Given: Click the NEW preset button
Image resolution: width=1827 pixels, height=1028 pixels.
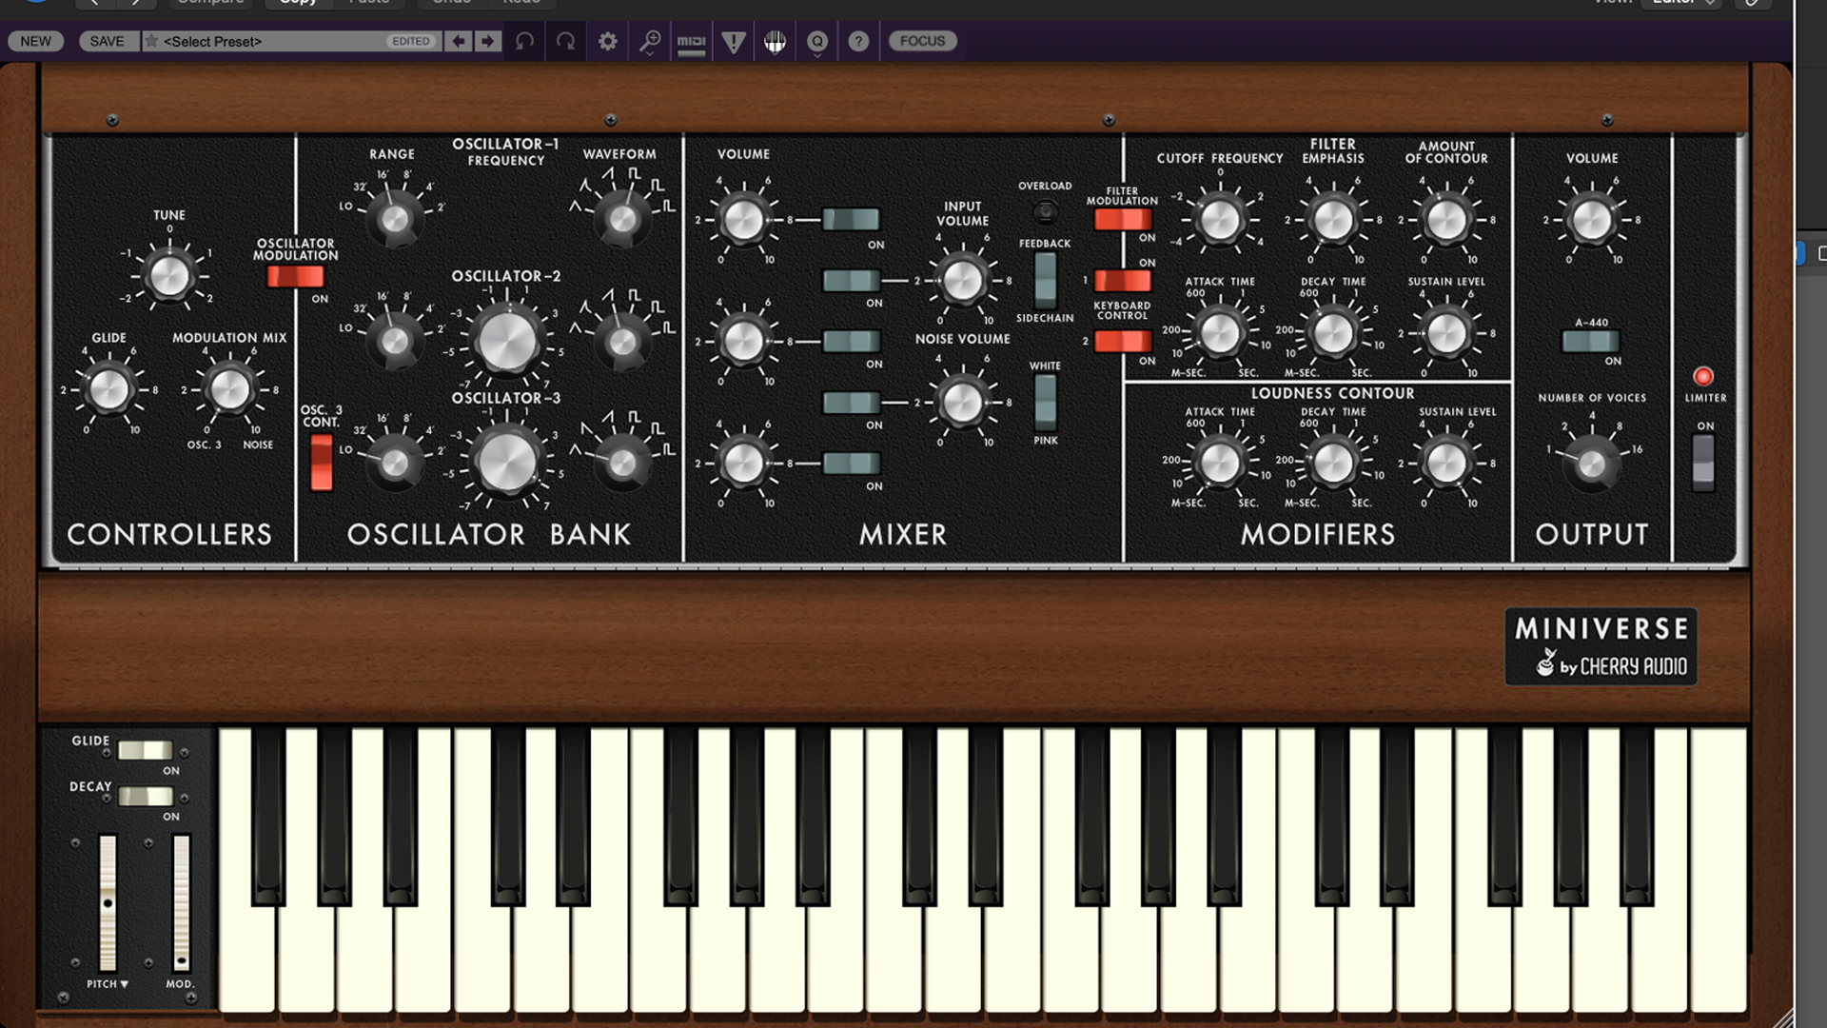Looking at the screenshot, I should [36, 41].
